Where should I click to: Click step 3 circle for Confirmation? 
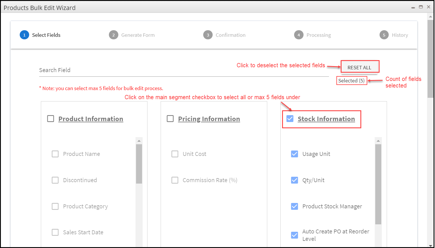click(208, 35)
